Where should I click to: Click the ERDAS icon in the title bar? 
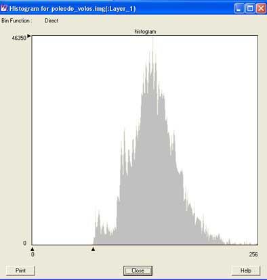(4, 9)
